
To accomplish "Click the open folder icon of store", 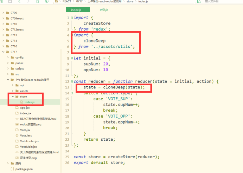I will point(17,97).
